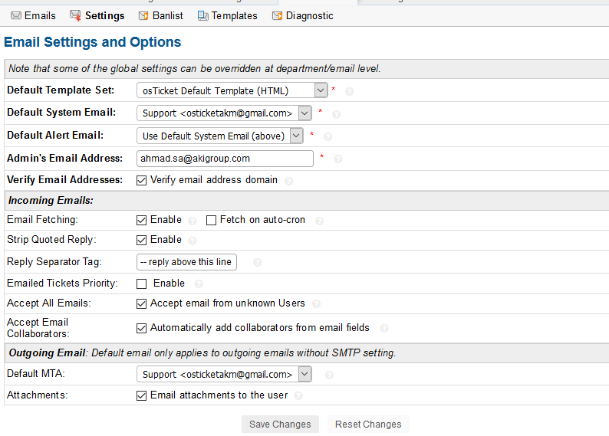Uncheck Verify email address domain

pyautogui.click(x=141, y=180)
